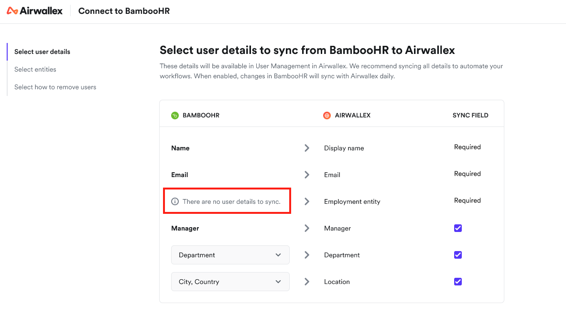566x326 pixels.
Task: Click the arrow chevron in the Name row
Action: tap(306, 148)
